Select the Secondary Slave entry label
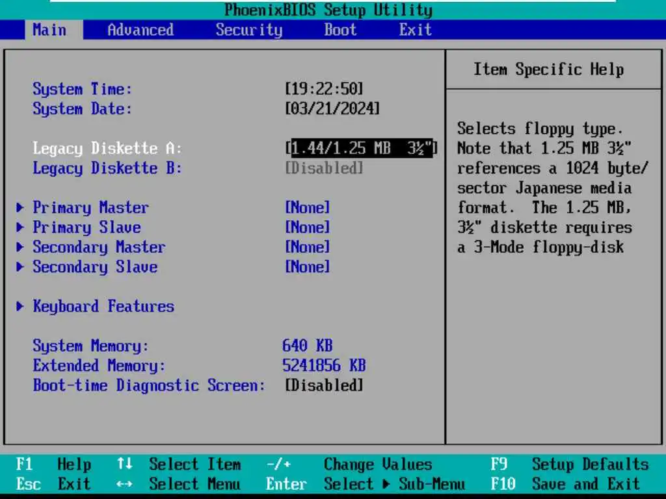The image size is (666, 499). (95, 266)
